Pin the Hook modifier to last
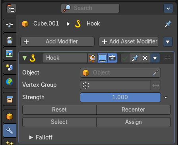This screenshot has width=178, height=145. (135, 58)
